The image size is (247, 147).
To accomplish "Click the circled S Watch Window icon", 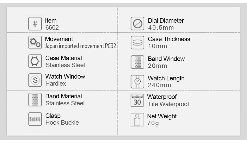I will click(x=35, y=80).
